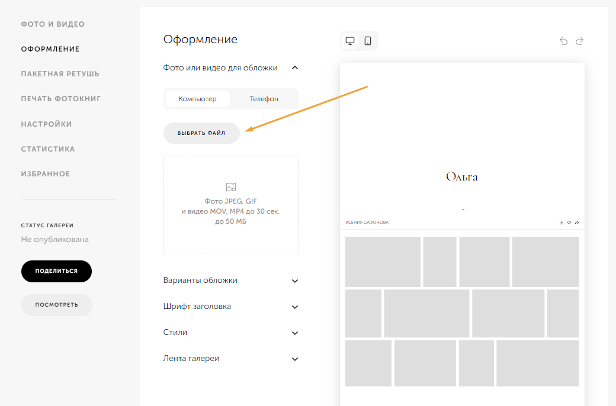Expand the Стили section

point(230,332)
